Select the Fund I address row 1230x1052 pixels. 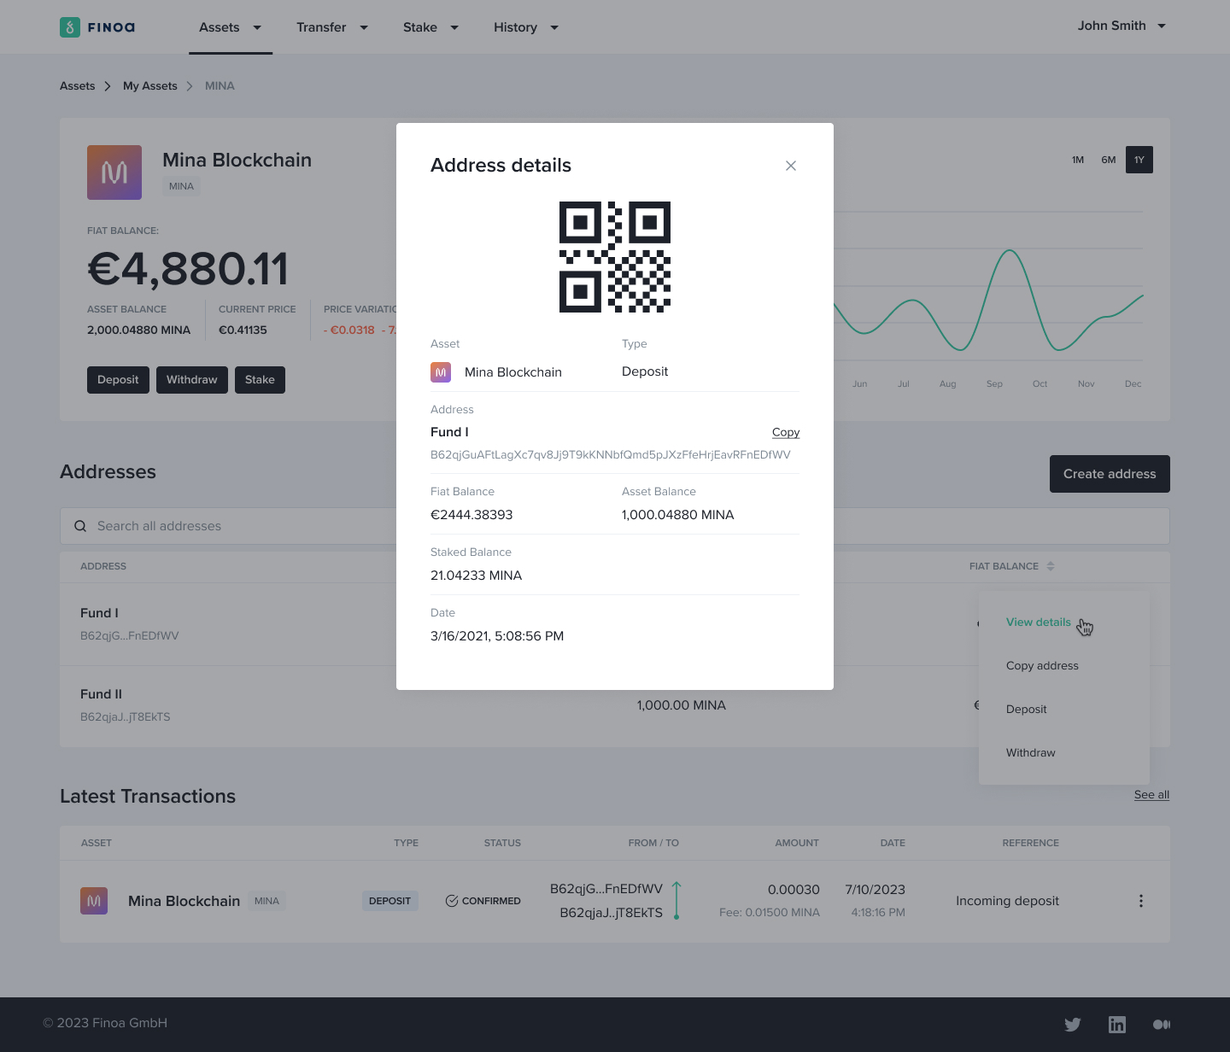[615, 624]
